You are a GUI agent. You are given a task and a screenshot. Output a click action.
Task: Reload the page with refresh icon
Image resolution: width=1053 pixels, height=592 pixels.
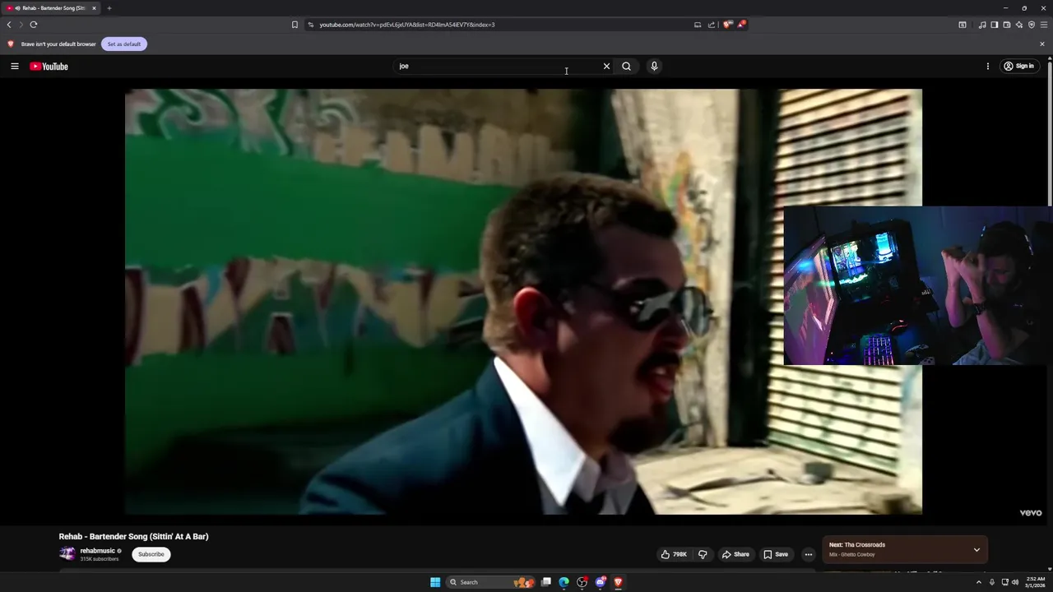[x=34, y=25]
